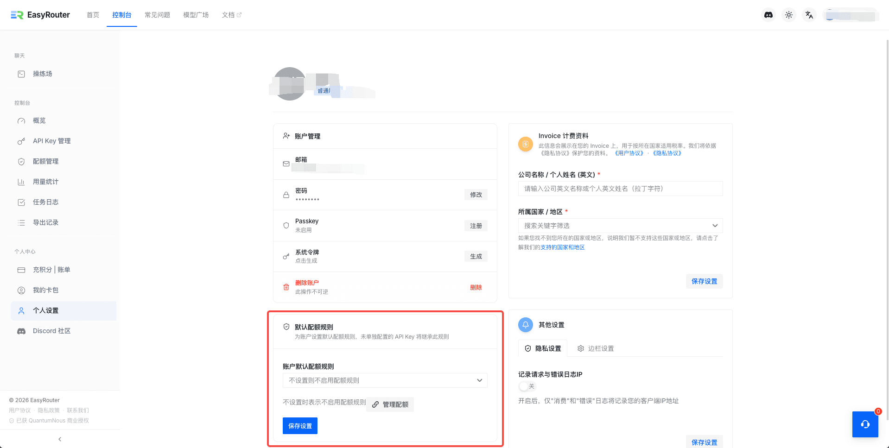Toggle the light/dark theme sun icon
The width and height of the screenshot is (889, 448).
(789, 15)
